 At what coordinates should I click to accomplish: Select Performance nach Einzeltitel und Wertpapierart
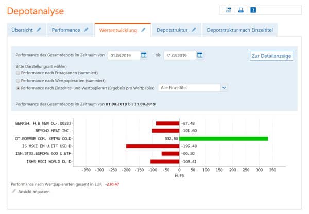point(18,88)
